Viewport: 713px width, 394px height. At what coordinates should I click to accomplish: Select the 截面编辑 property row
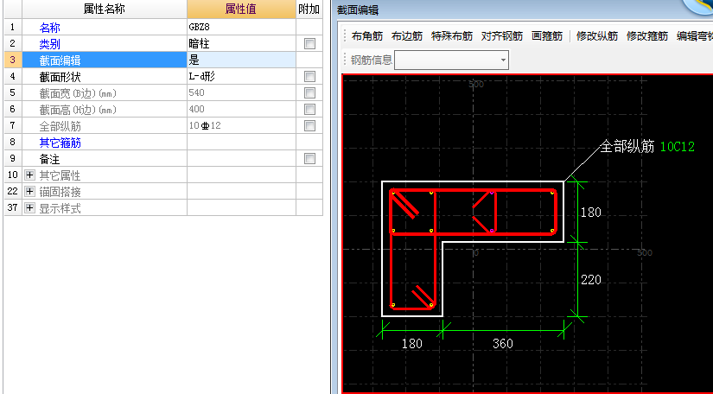tap(105, 60)
